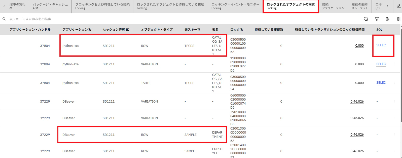Show the tabs further left with the chevron
Image resolution: width=402 pixels, height=158 pixels.
pyautogui.click(x=4, y=6)
